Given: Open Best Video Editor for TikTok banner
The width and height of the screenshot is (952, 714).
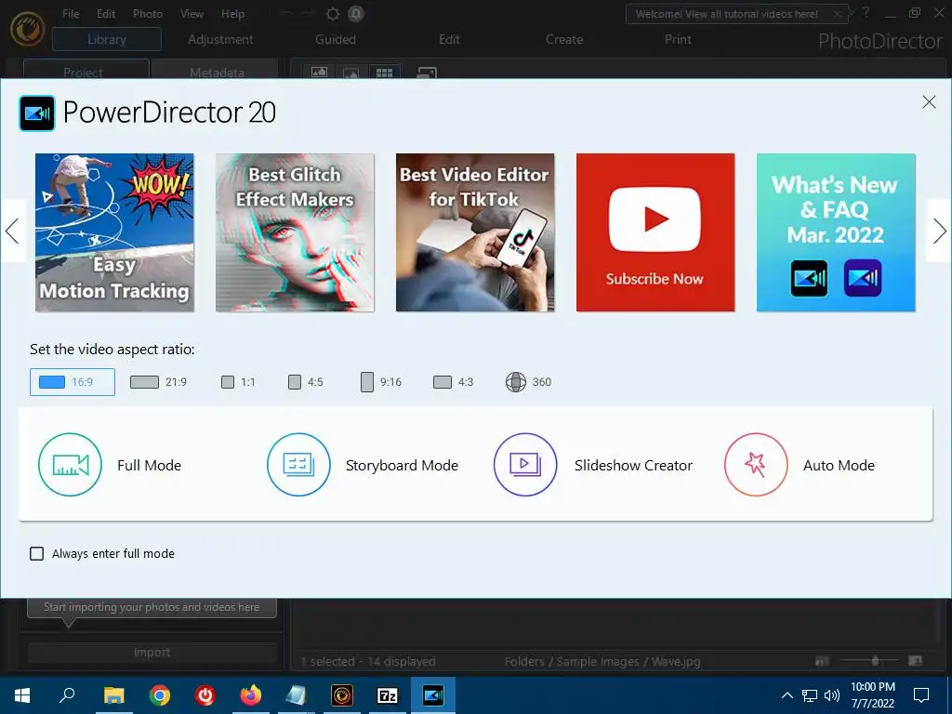Looking at the screenshot, I should [475, 232].
